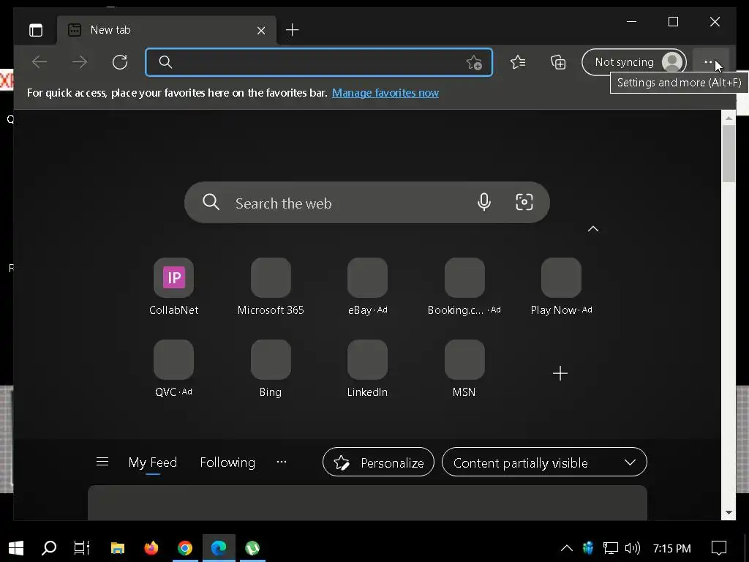
Task: Click the page scrollbar up arrow
Action: coord(729,118)
